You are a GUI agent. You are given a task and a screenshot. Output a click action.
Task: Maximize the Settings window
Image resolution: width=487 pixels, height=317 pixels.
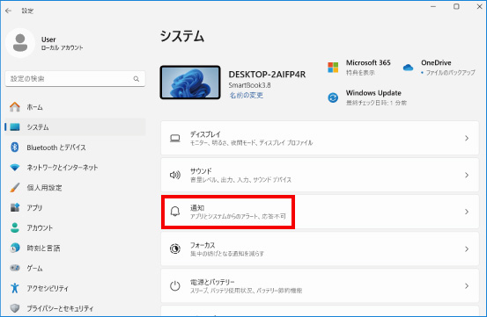[x=456, y=6]
